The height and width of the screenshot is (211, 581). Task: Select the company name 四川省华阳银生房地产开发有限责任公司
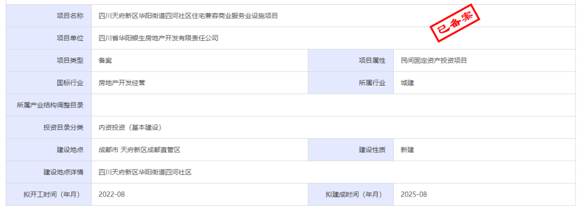click(x=158, y=38)
